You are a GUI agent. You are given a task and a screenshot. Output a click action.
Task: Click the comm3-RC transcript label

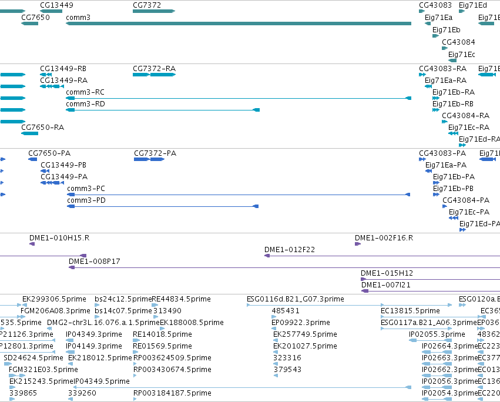pos(85,92)
